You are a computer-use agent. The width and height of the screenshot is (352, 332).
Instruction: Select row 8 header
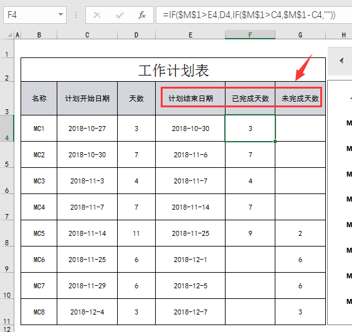click(7, 233)
